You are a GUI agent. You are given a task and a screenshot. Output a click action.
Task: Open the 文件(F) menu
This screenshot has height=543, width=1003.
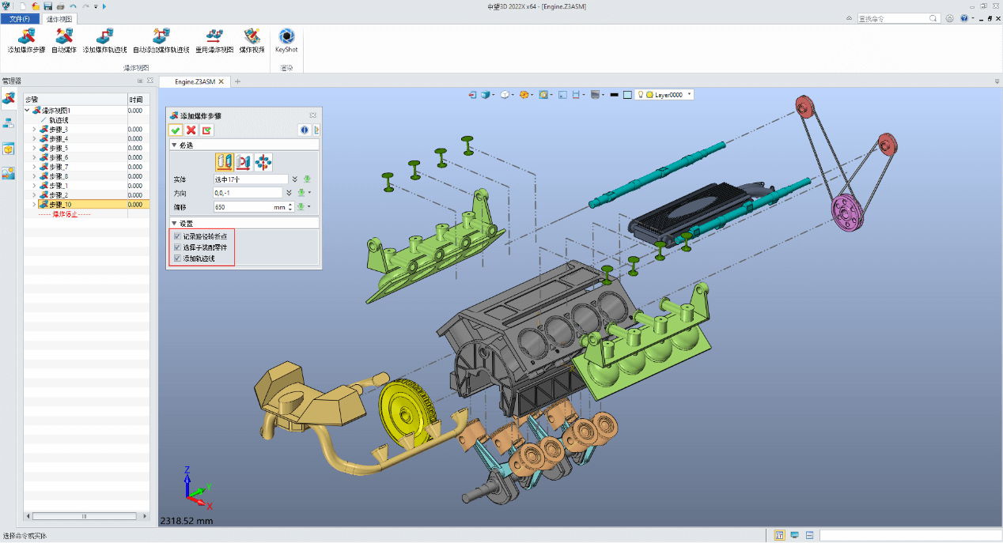(x=19, y=18)
